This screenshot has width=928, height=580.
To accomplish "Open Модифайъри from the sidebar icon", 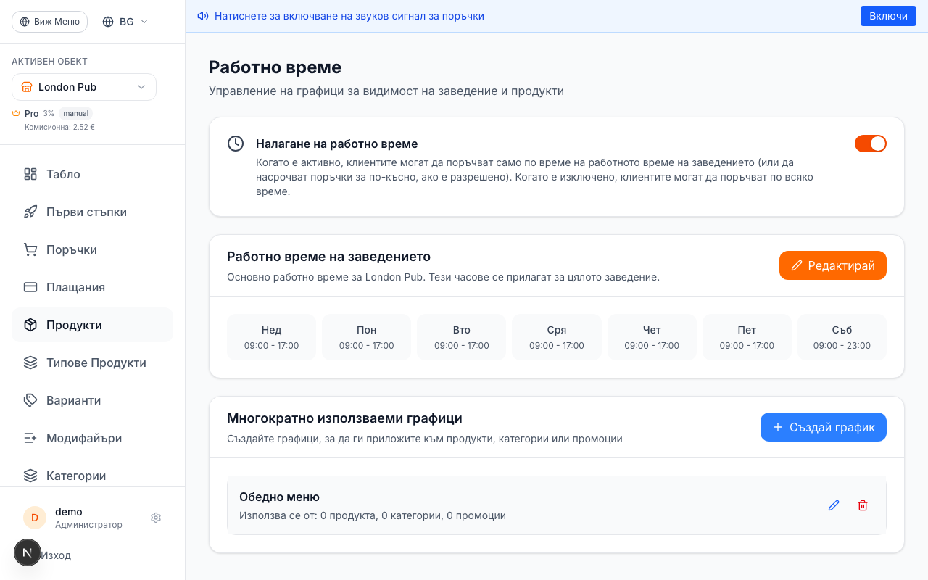I will point(30,438).
